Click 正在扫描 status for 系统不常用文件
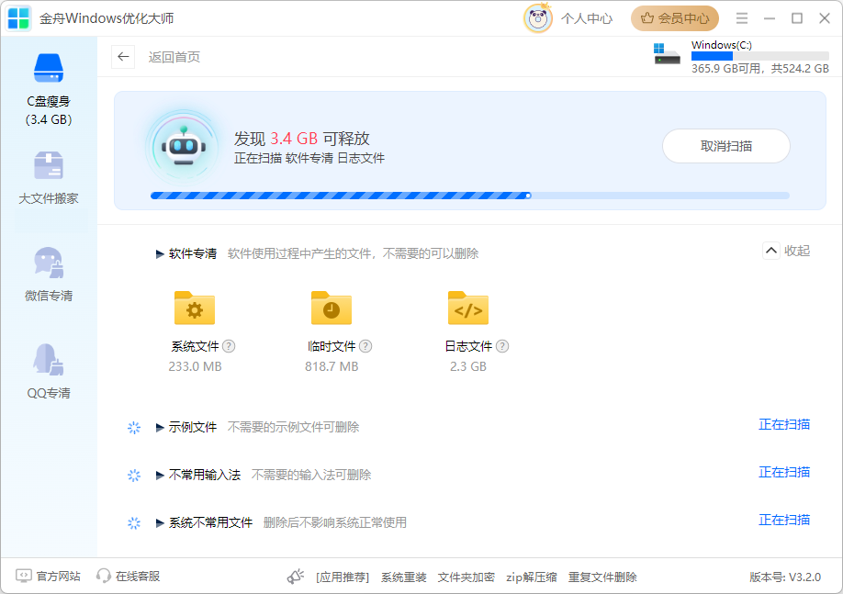843x594 pixels. point(784,520)
